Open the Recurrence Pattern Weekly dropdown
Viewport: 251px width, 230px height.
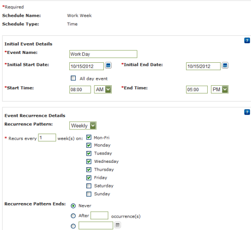[x=83, y=126]
